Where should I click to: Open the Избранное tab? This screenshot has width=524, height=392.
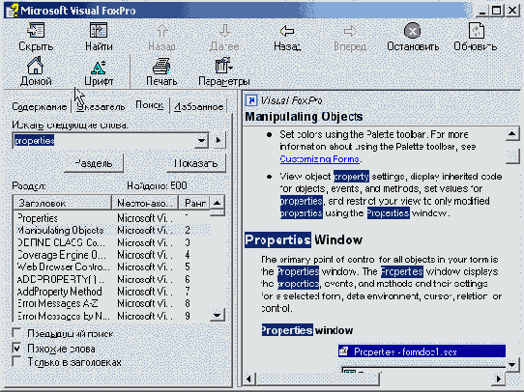pyautogui.click(x=199, y=107)
